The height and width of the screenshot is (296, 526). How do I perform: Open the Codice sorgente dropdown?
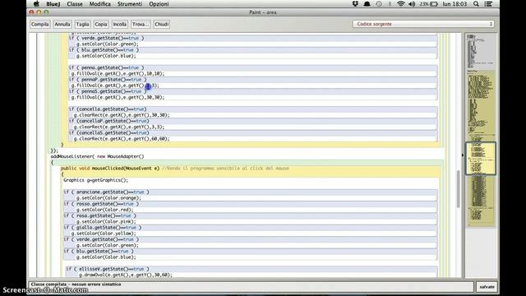pos(423,24)
